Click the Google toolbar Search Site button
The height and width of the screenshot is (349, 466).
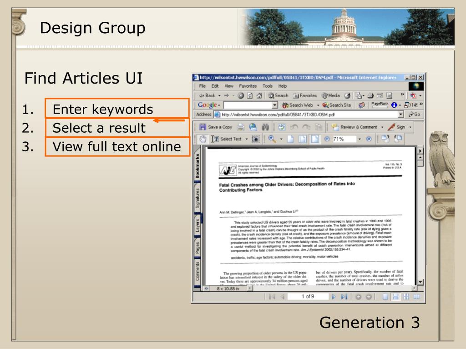click(337, 105)
